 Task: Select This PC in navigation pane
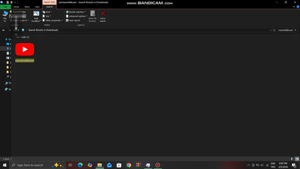8,83
